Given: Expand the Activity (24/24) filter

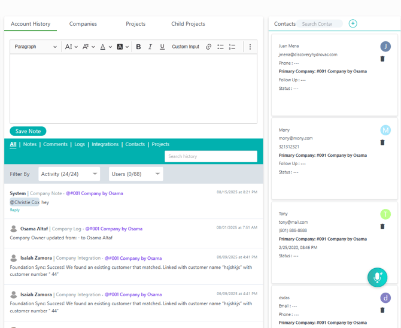Looking at the screenshot, I should pos(69,174).
